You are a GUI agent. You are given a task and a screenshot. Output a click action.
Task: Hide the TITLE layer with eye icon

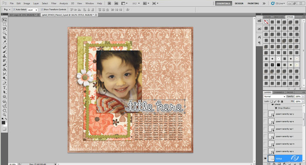[x=265, y=158]
